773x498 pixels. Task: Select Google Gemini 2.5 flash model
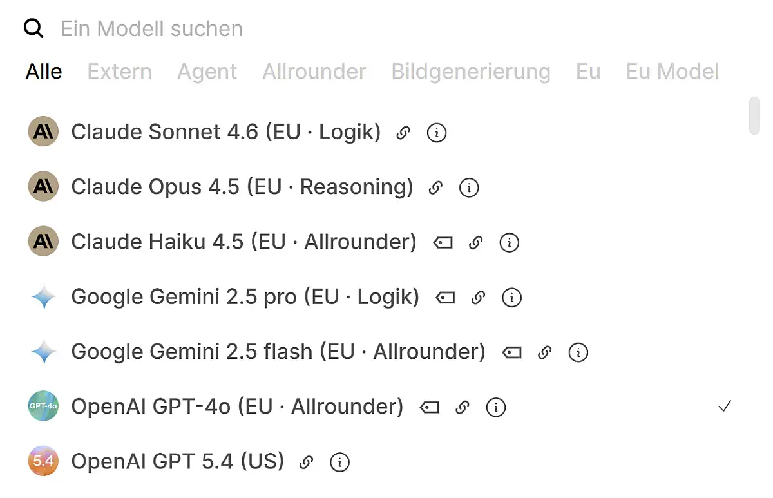[x=278, y=352]
